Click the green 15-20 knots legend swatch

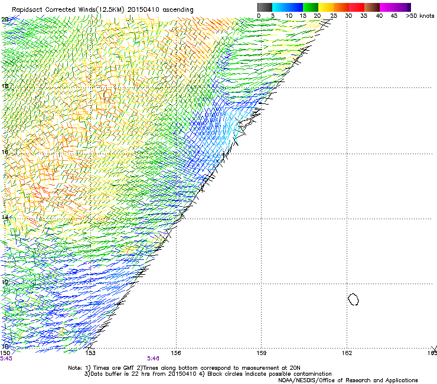coord(311,7)
